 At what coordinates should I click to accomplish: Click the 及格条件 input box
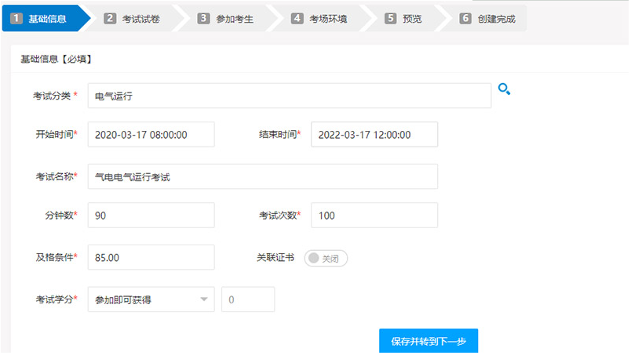pos(151,257)
